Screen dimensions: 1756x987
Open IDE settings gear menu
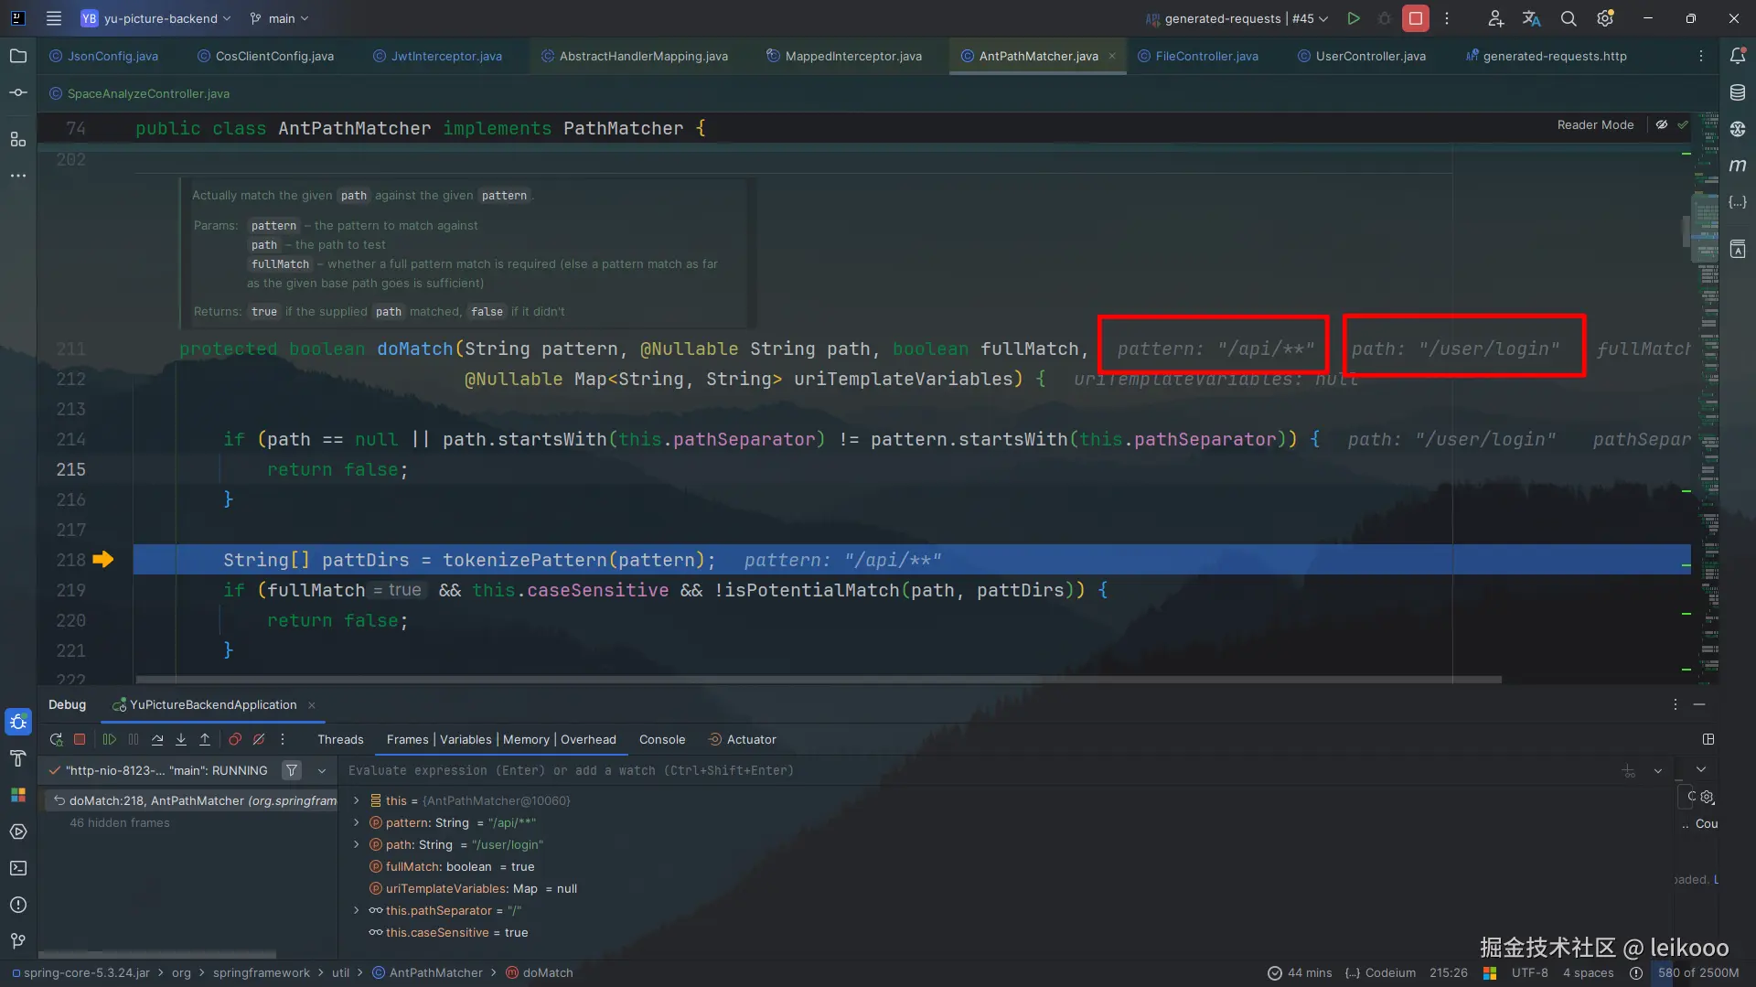[x=1605, y=18]
